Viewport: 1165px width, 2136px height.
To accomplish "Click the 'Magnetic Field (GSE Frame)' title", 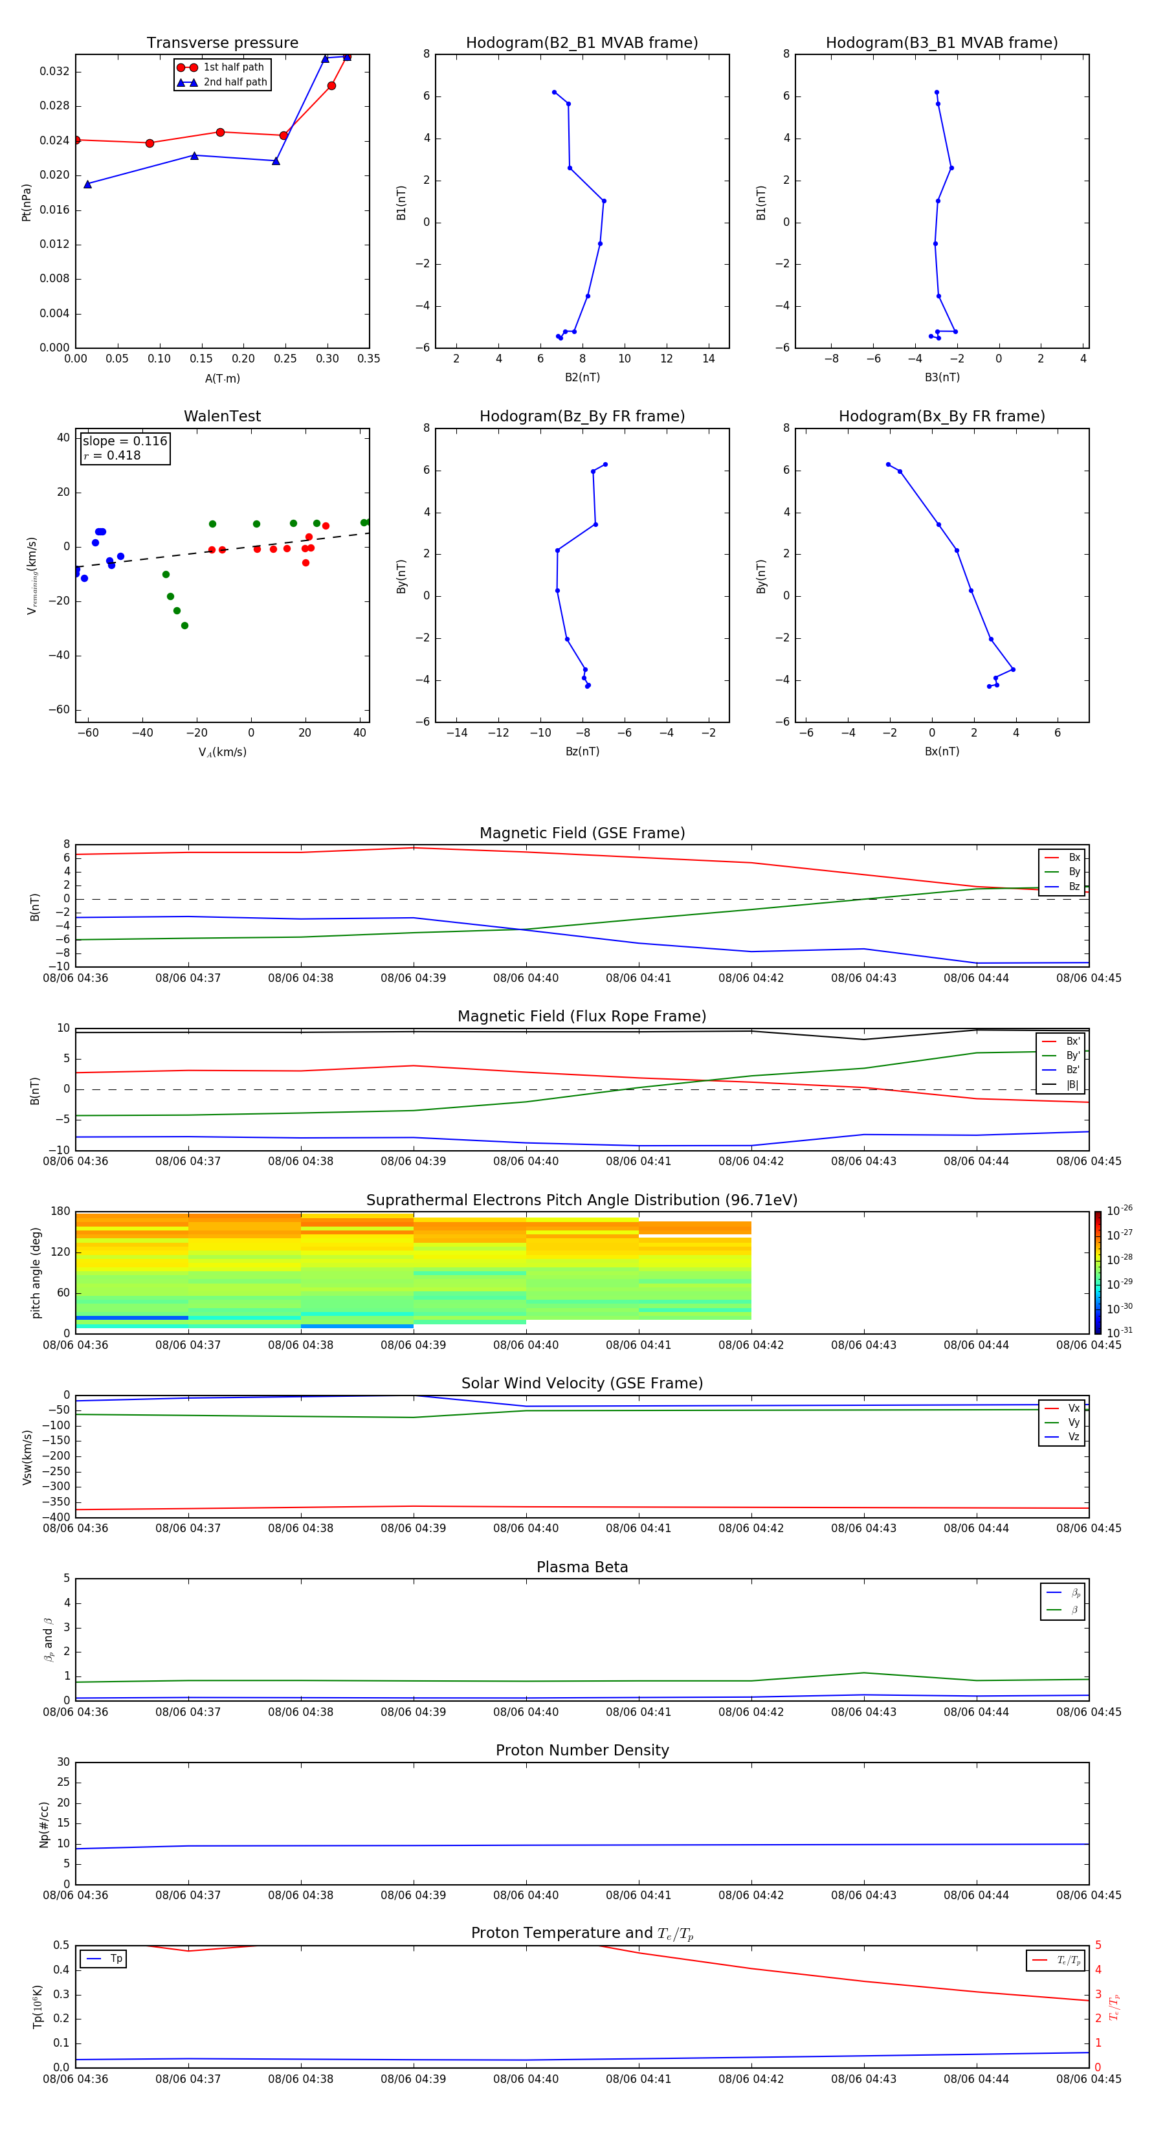I will click(582, 833).
